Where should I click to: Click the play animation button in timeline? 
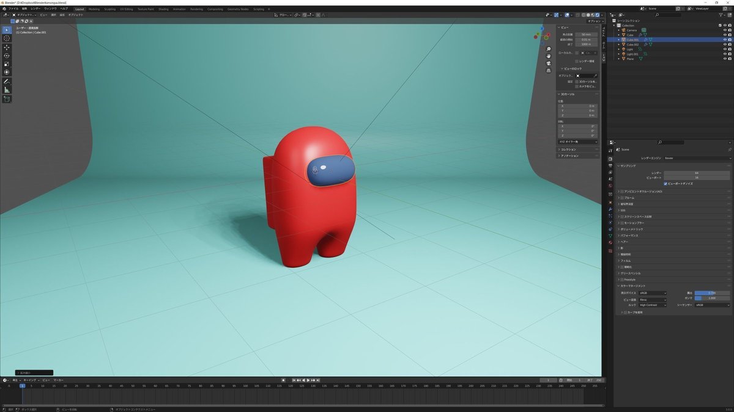308,380
